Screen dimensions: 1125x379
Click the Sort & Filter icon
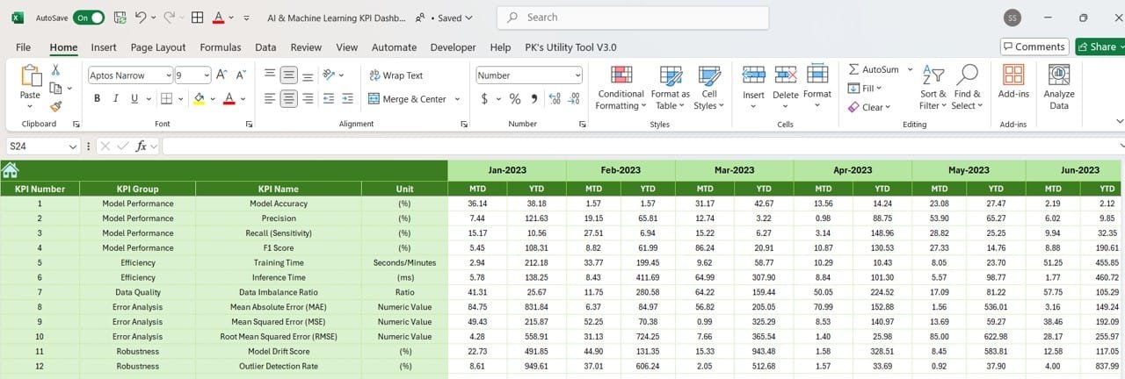click(x=933, y=88)
